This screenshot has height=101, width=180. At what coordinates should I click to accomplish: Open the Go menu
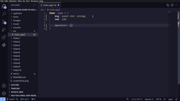[24, 1]
